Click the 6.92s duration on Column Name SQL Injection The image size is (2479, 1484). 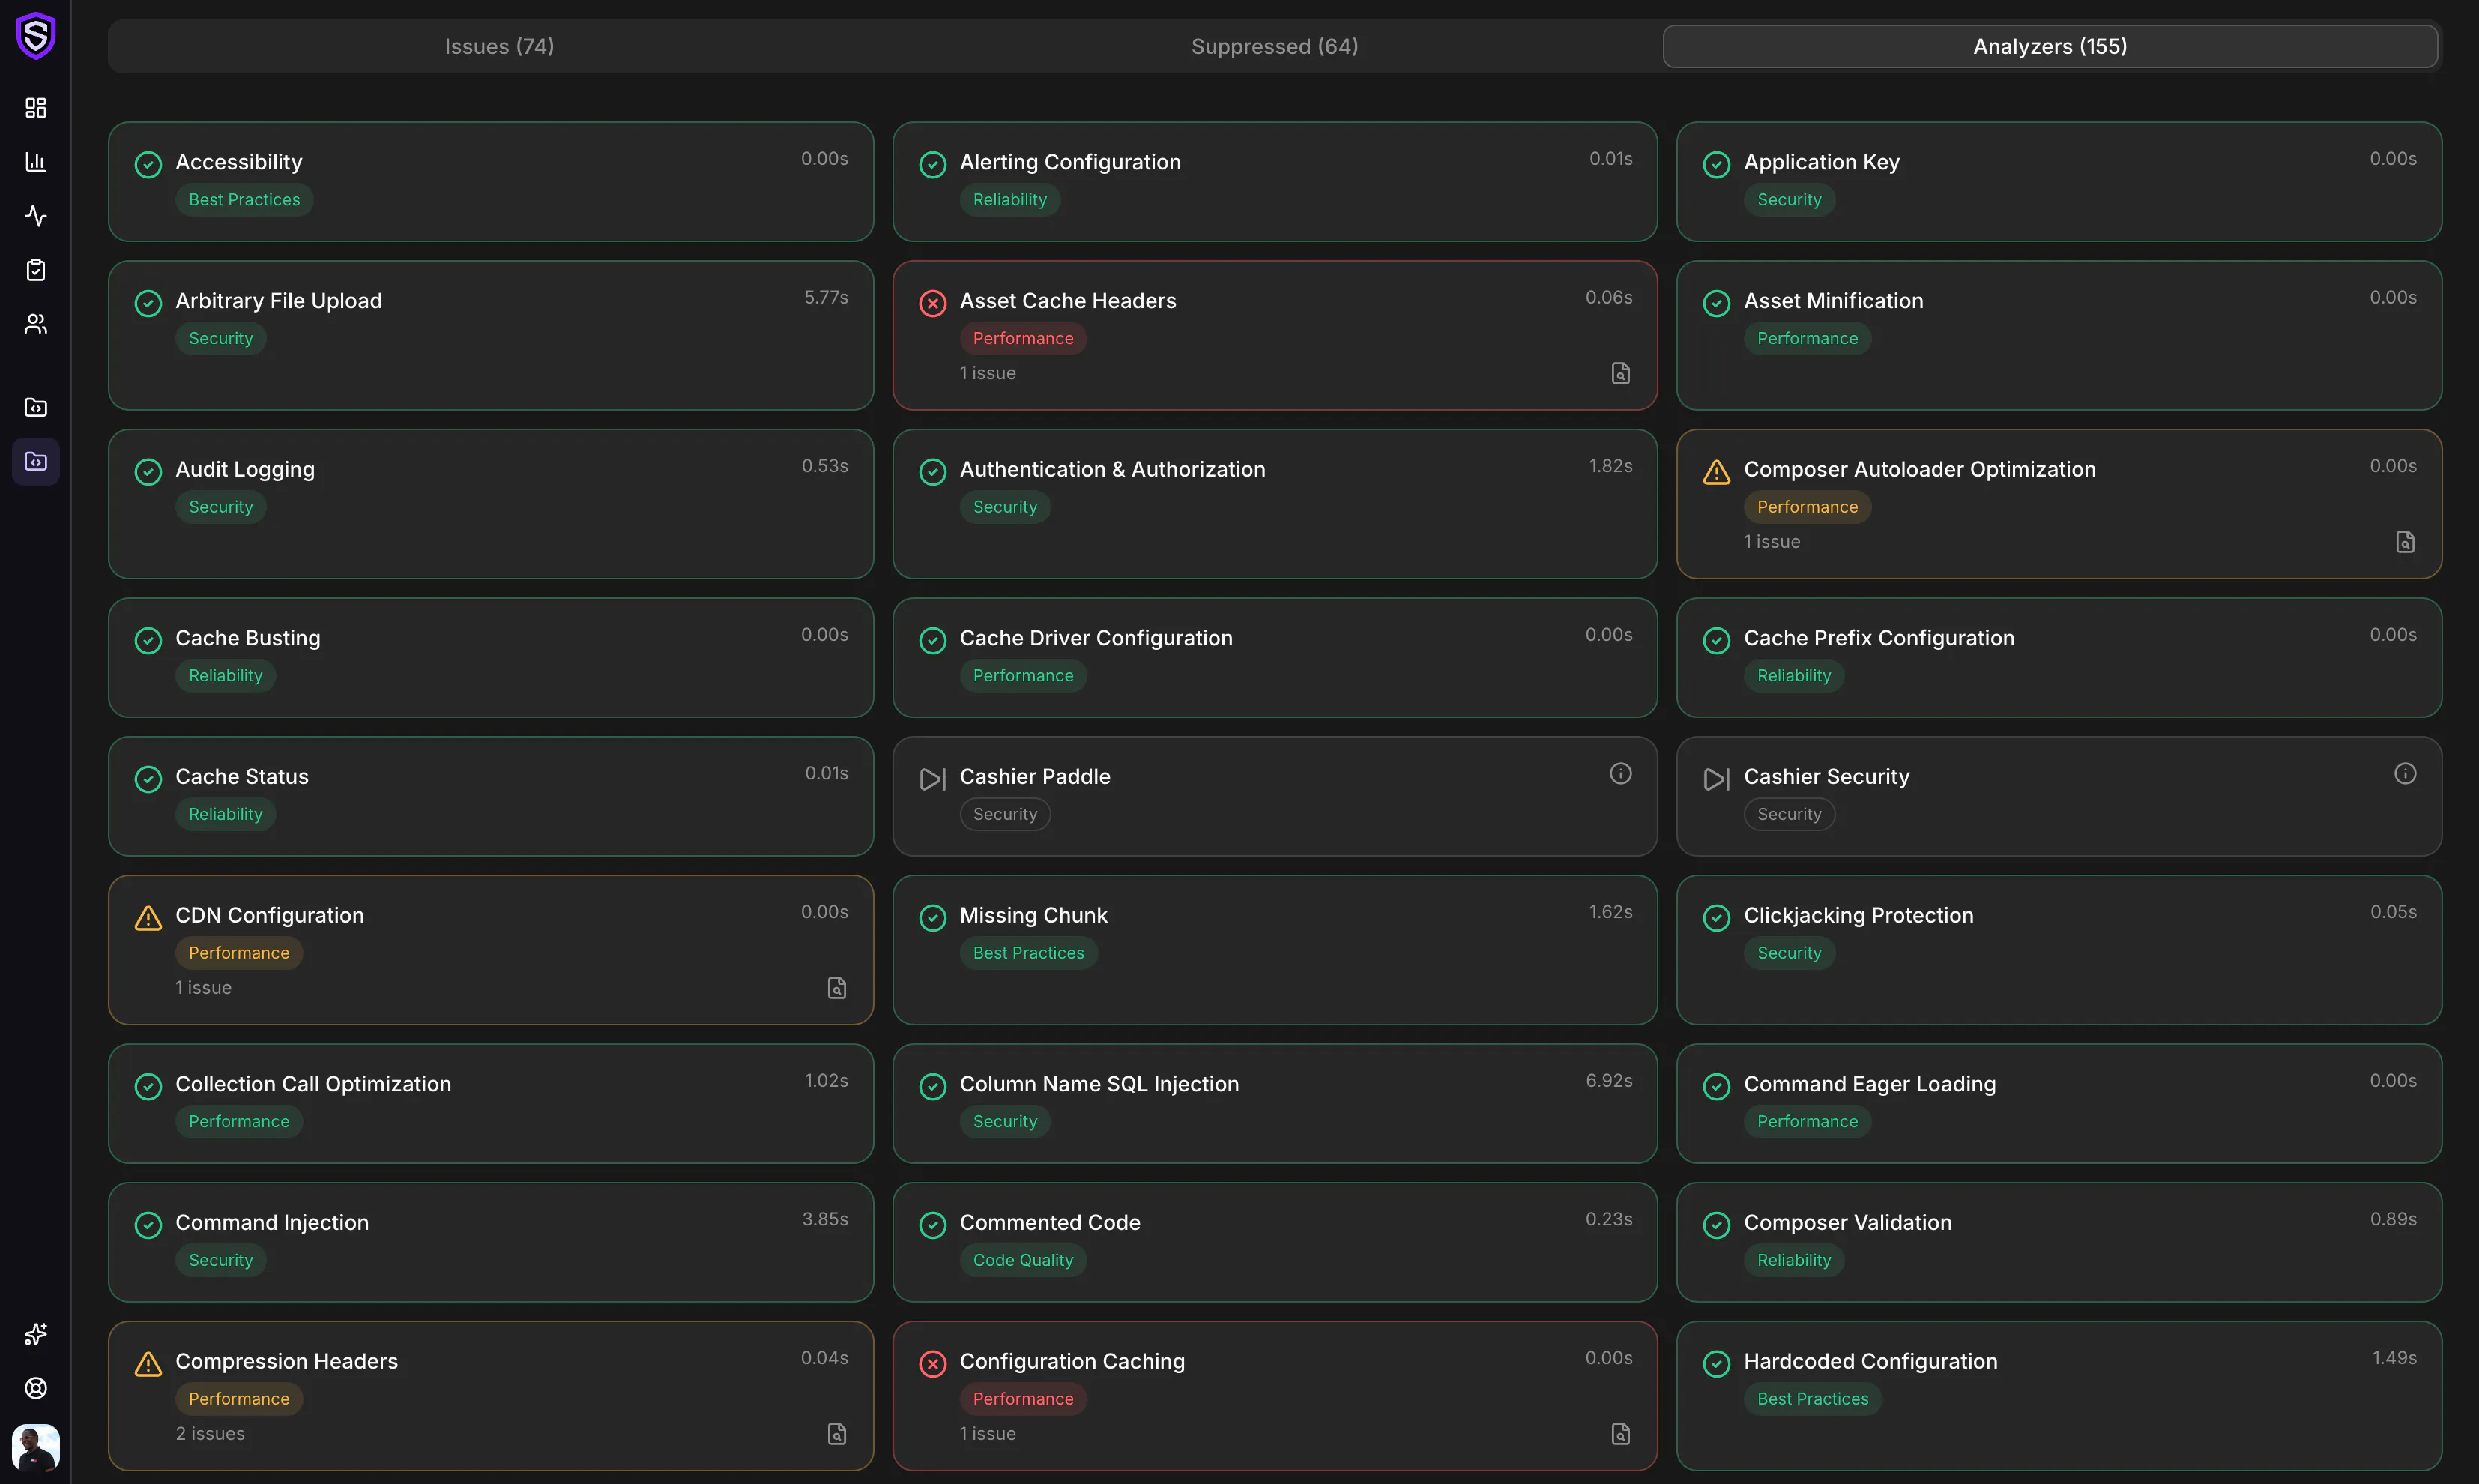(1608, 1081)
